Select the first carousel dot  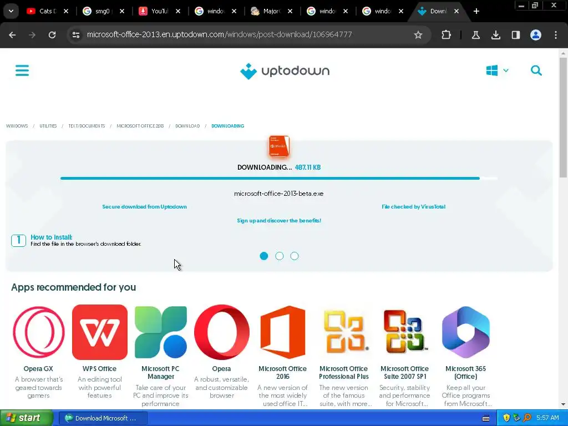click(x=264, y=256)
